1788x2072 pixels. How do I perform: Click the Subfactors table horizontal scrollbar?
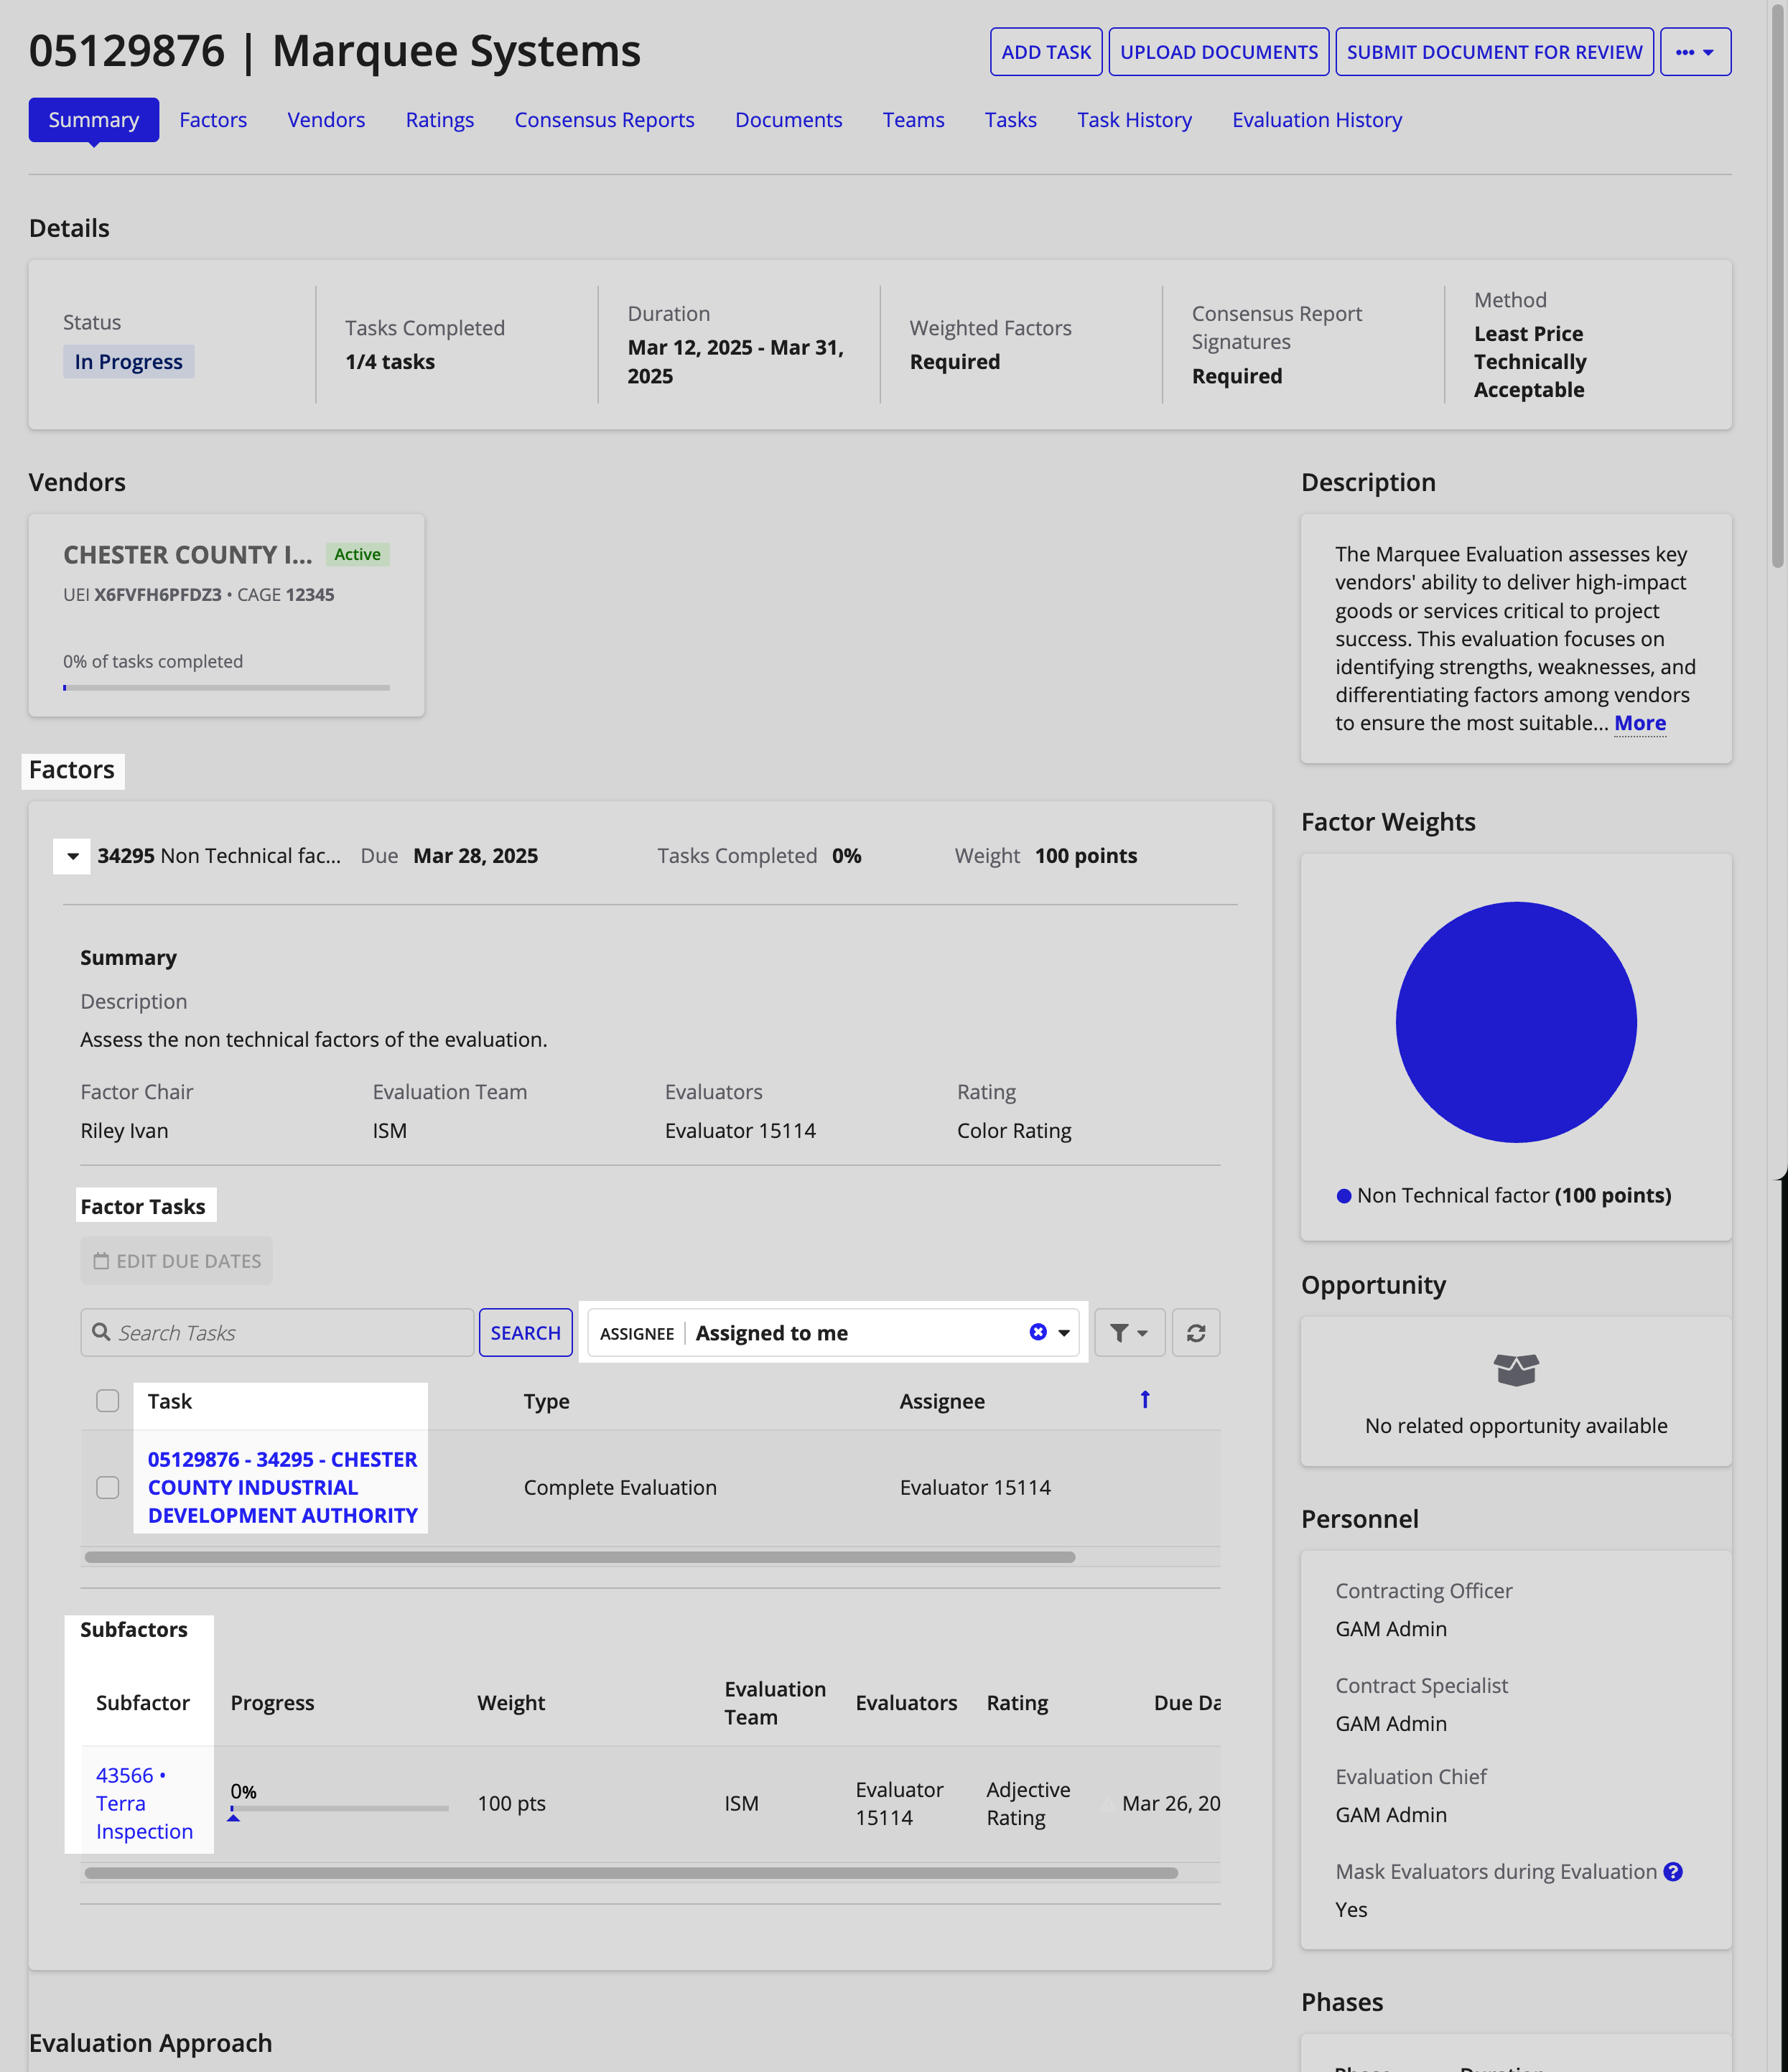(631, 1872)
